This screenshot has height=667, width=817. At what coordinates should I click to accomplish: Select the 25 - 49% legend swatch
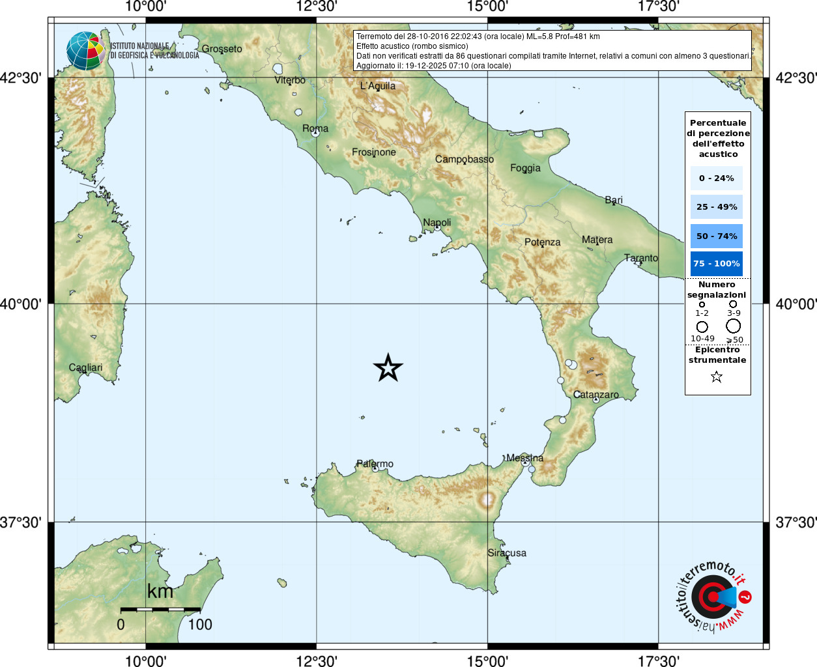[x=716, y=207]
